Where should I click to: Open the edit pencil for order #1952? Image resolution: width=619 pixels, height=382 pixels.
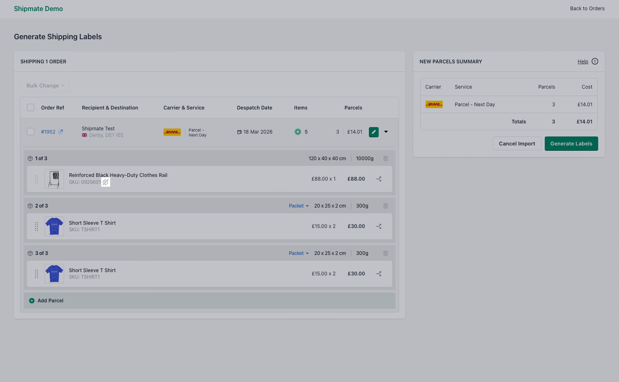pos(373,132)
